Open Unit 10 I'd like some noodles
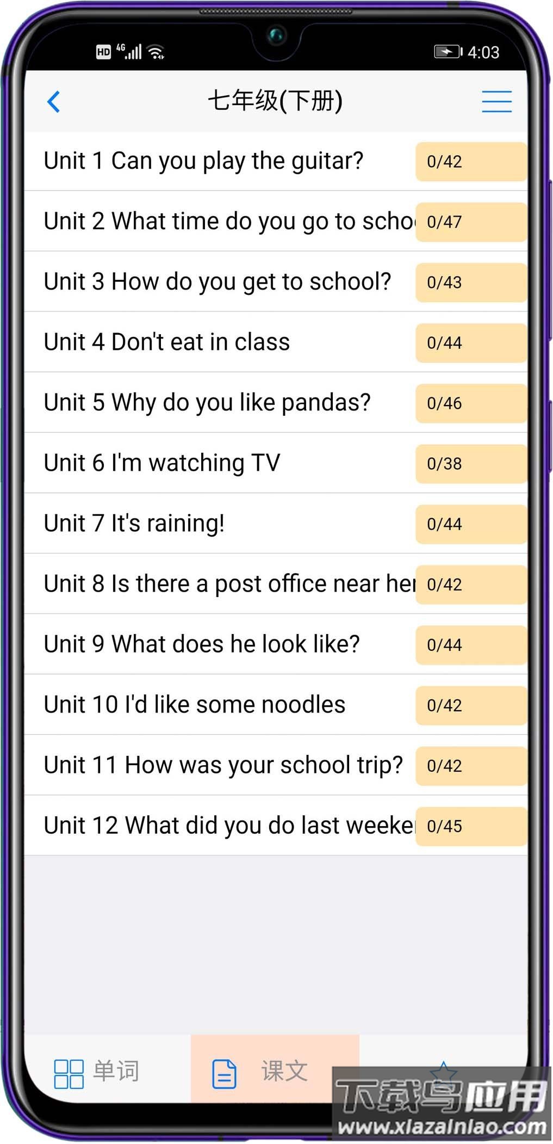The width and height of the screenshot is (553, 1144). (x=195, y=705)
